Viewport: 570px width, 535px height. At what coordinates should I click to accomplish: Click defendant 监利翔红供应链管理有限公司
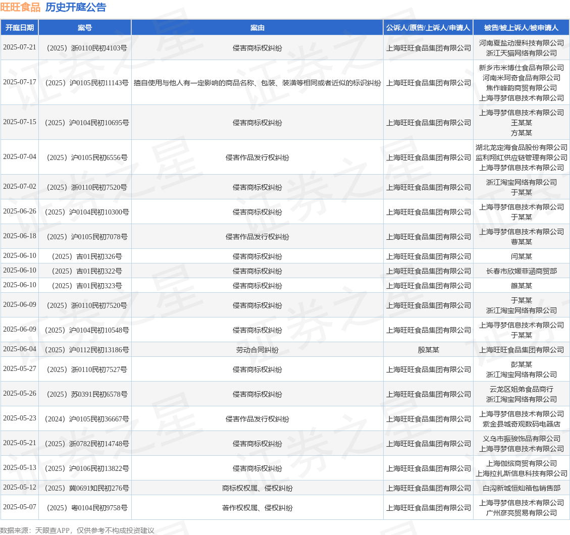tap(522, 158)
